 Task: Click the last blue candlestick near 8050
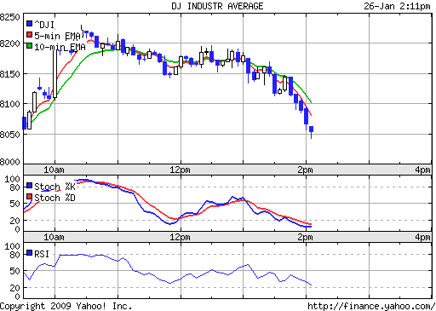311,130
